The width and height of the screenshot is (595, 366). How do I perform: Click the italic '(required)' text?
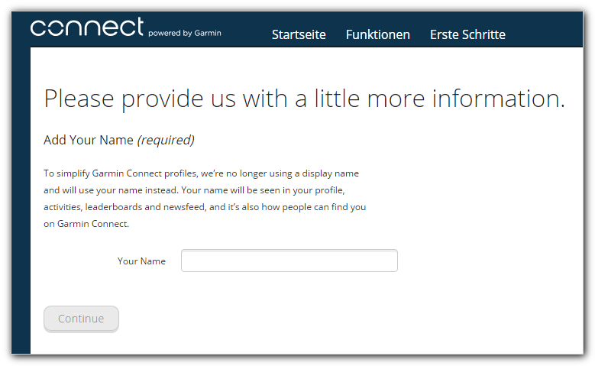(166, 140)
